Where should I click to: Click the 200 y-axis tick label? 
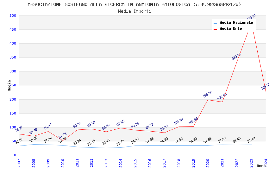(13, 99)
